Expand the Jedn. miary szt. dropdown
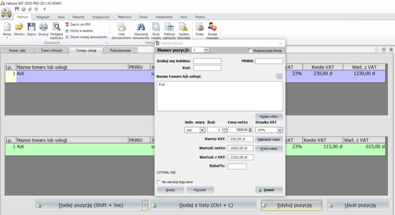This screenshot has width=395, height=215. 202,130
